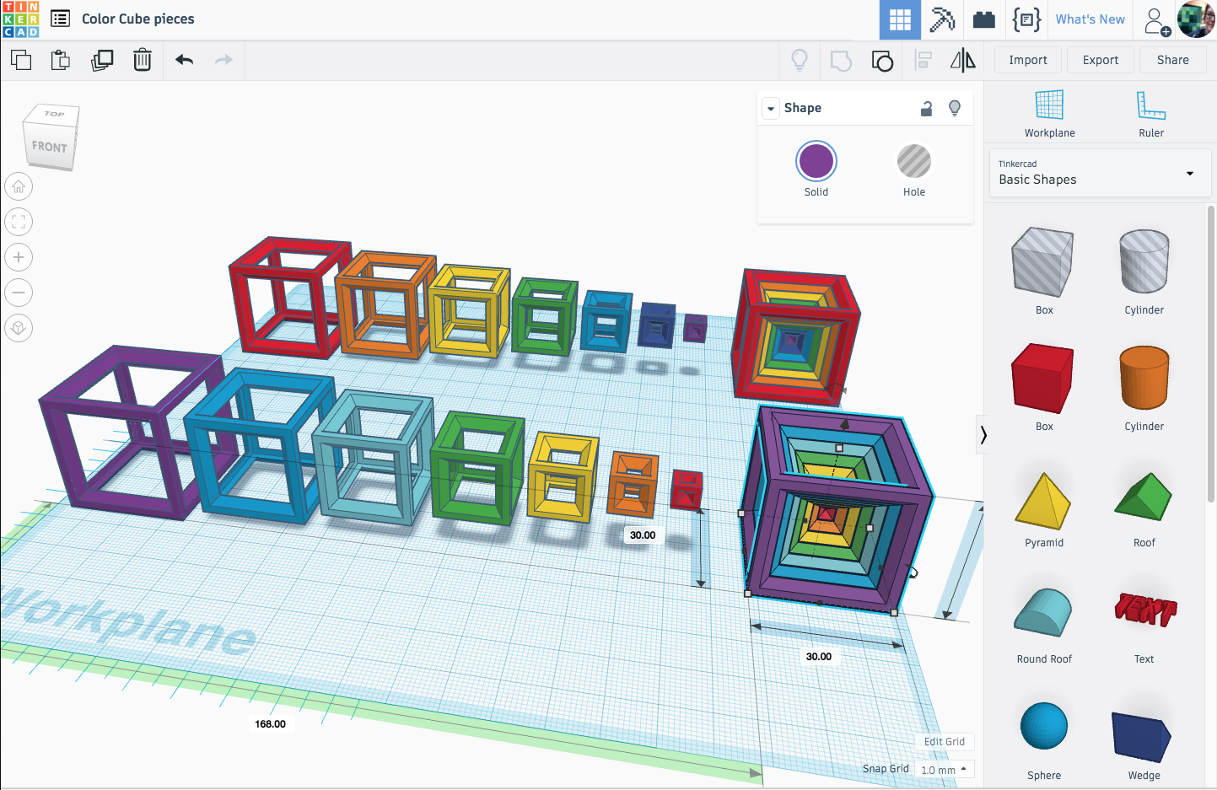Collapse the Shape panel with its arrow
Viewport: 1217px width, 790px height.
point(771,109)
